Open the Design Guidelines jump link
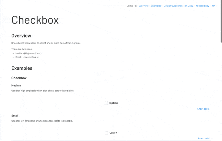The image size is (222, 141). pos(173,6)
